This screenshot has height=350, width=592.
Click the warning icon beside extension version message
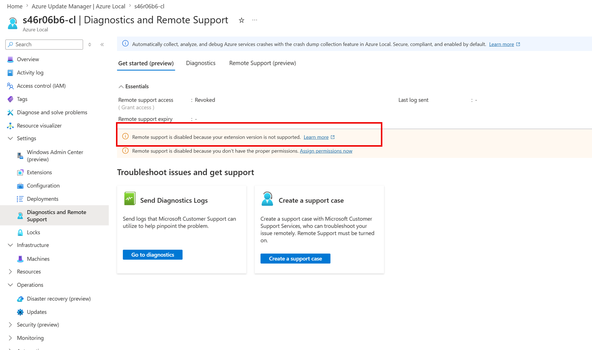tap(125, 137)
